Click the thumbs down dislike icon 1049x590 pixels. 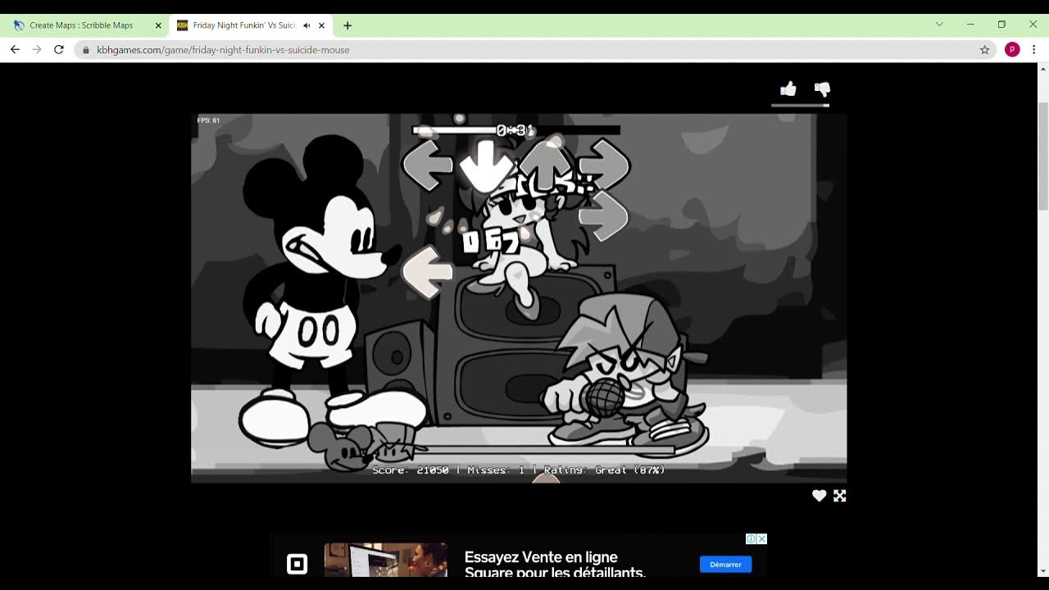822,89
